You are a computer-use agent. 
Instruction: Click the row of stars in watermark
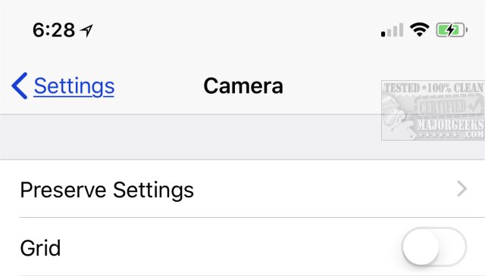pos(437,135)
